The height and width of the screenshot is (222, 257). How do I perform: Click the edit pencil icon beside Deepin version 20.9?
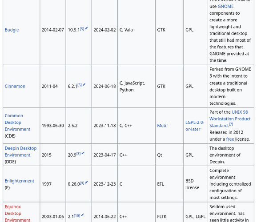(x=83, y=153)
